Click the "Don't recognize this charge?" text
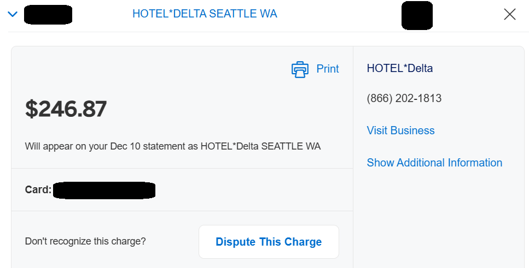This screenshot has width=529, height=268. point(85,241)
